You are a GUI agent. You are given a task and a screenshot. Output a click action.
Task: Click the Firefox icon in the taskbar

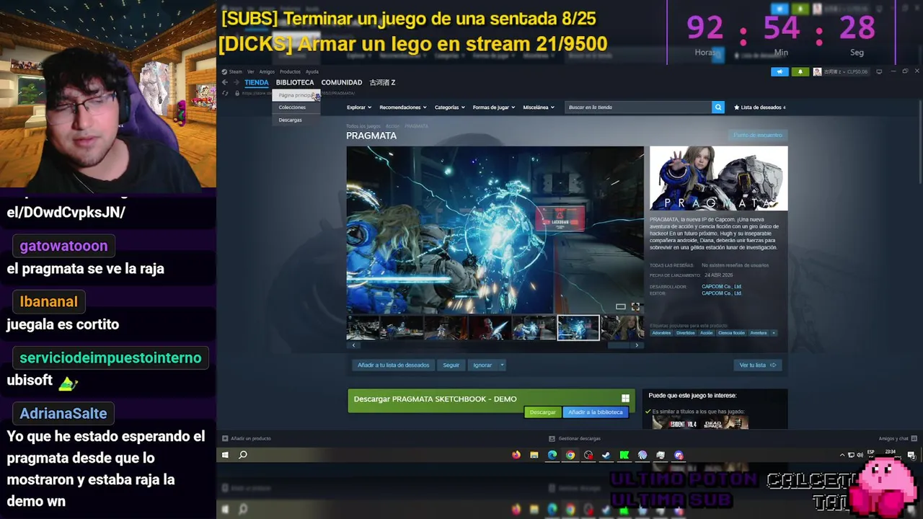(x=516, y=455)
